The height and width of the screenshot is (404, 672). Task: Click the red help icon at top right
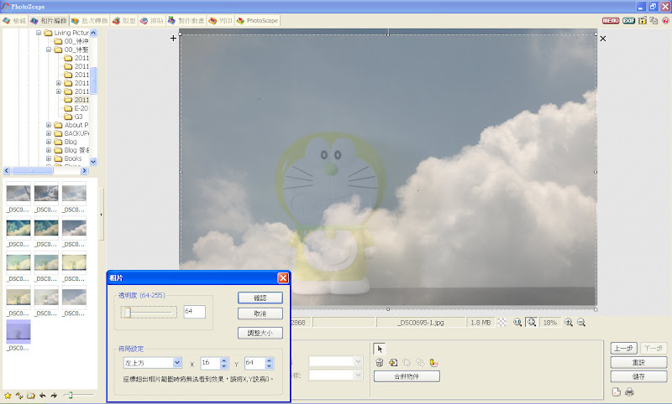coord(665,20)
